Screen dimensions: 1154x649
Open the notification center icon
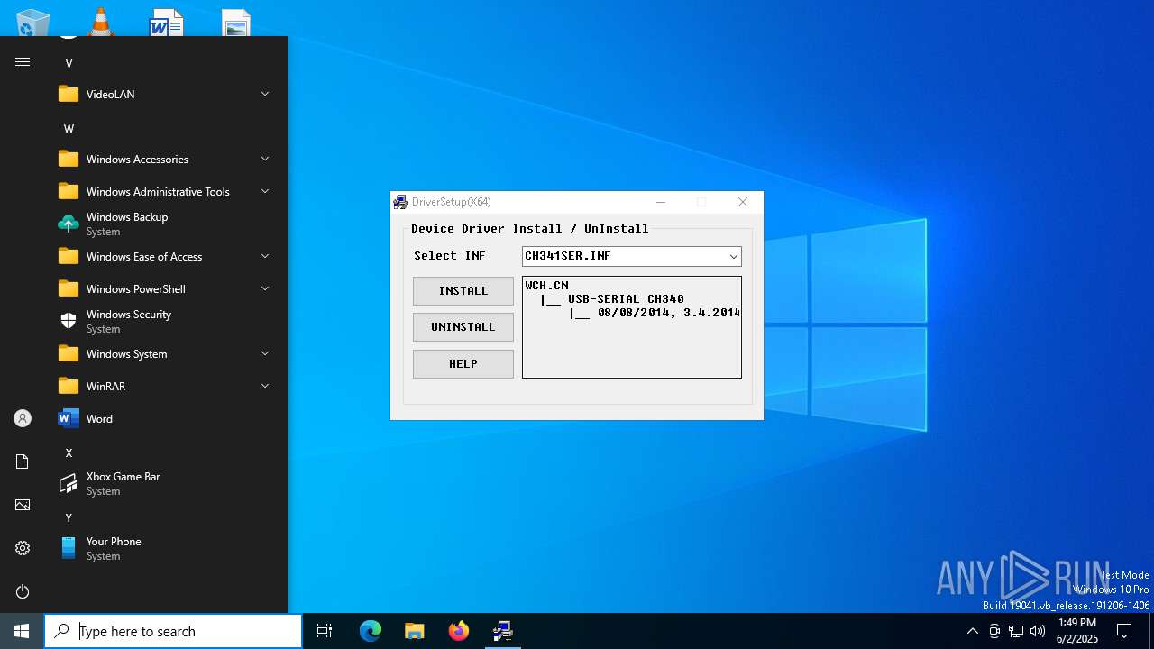[1124, 631]
